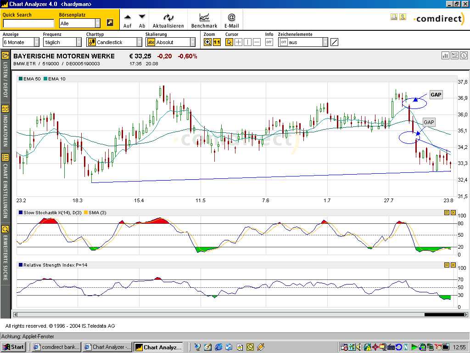This screenshot has height=353, width=470.
Task: Select the crosshair cursor tool
Action: coord(238,41)
